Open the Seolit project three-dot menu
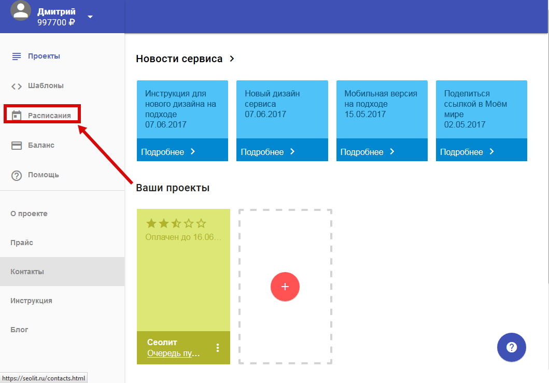This screenshot has height=383, width=549. point(218,348)
